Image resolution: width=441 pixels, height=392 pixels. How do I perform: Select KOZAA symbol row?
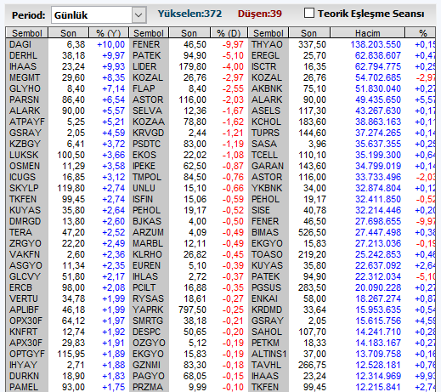149,122
